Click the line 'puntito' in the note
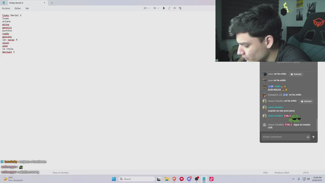 point(7,30)
